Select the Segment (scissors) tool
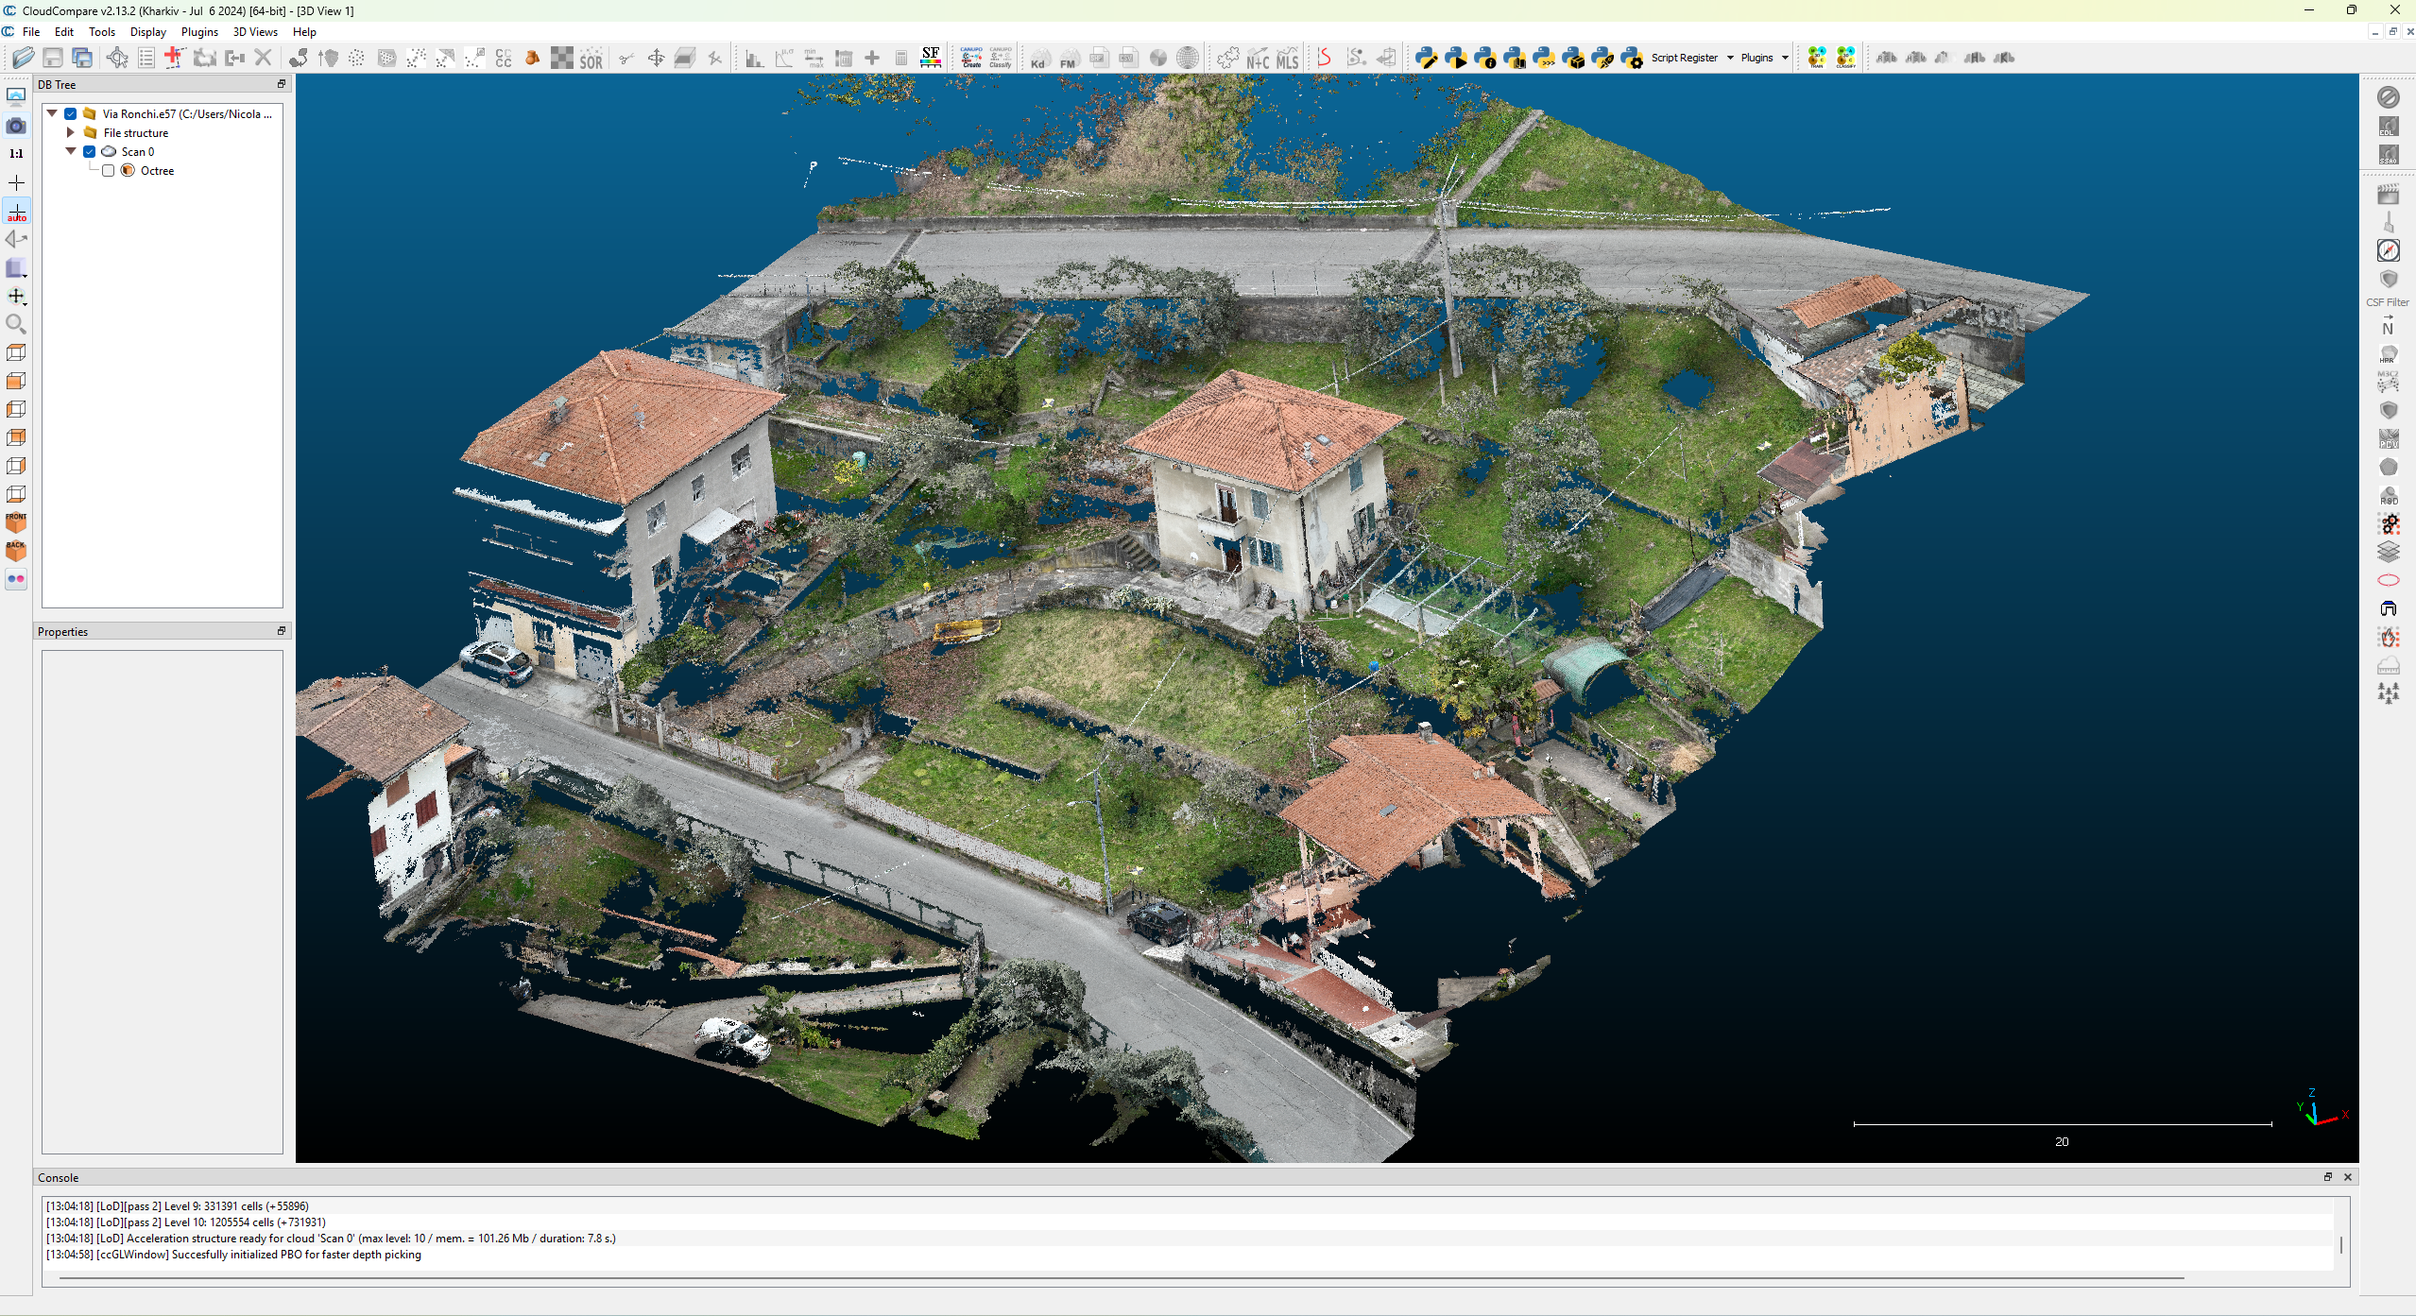Image resolution: width=2416 pixels, height=1316 pixels. click(x=625, y=58)
